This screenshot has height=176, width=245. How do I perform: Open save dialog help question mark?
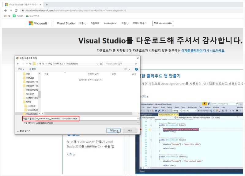[x=136, y=69]
